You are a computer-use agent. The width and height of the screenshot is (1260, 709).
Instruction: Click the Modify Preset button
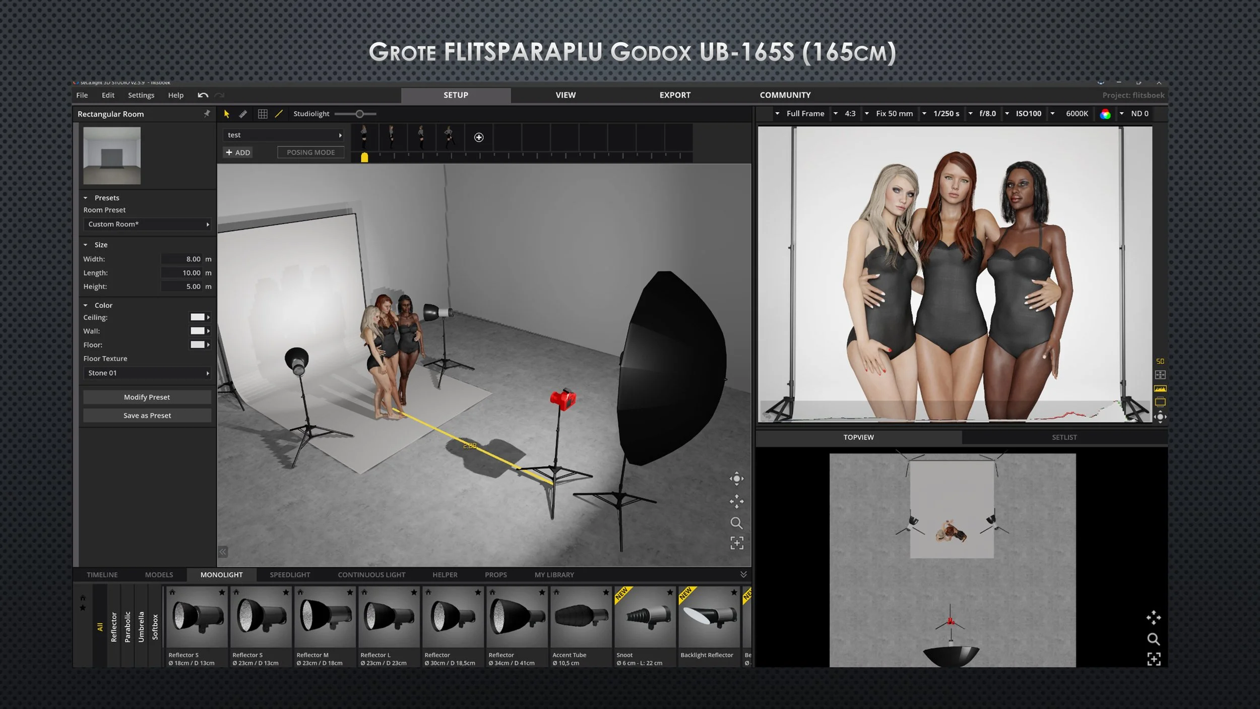tap(147, 397)
